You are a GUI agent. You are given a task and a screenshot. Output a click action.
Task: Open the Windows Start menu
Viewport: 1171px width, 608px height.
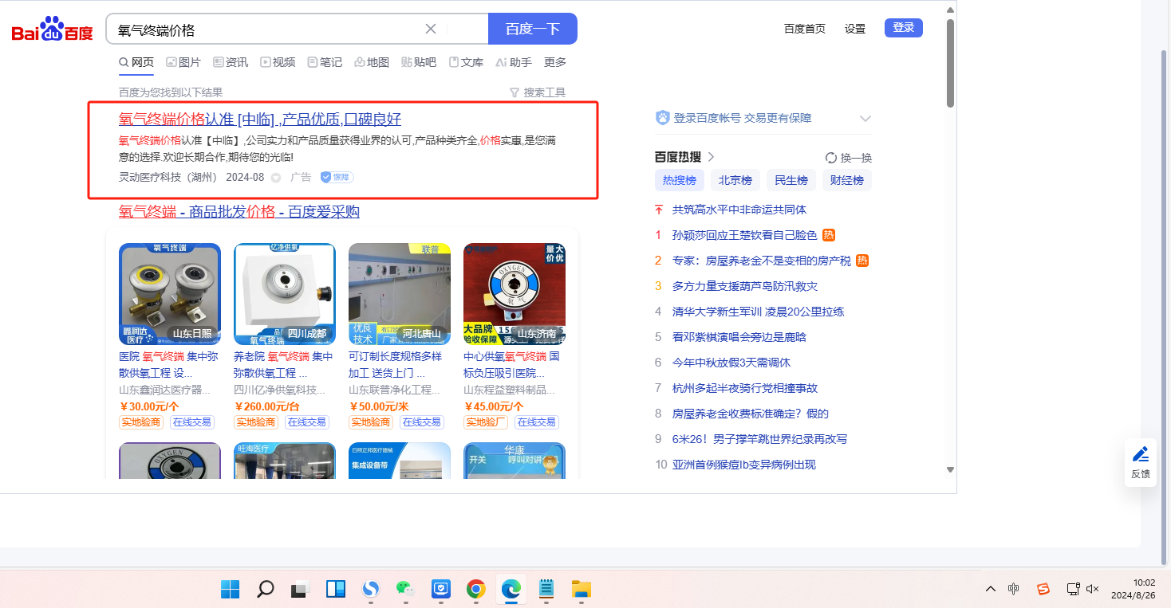coord(231,590)
